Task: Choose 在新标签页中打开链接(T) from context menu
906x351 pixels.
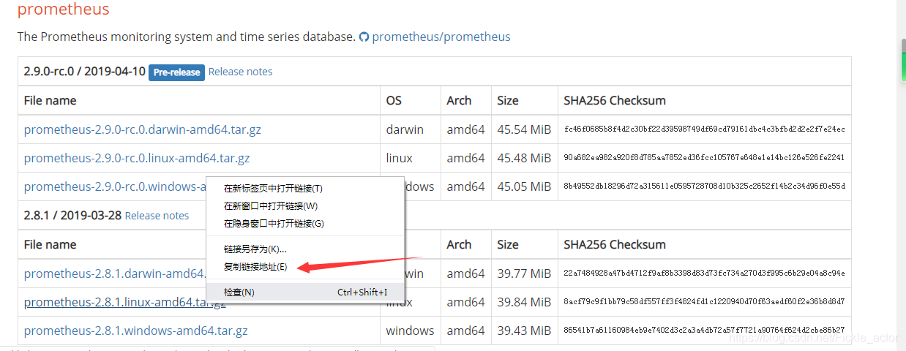Action: pos(305,189)
